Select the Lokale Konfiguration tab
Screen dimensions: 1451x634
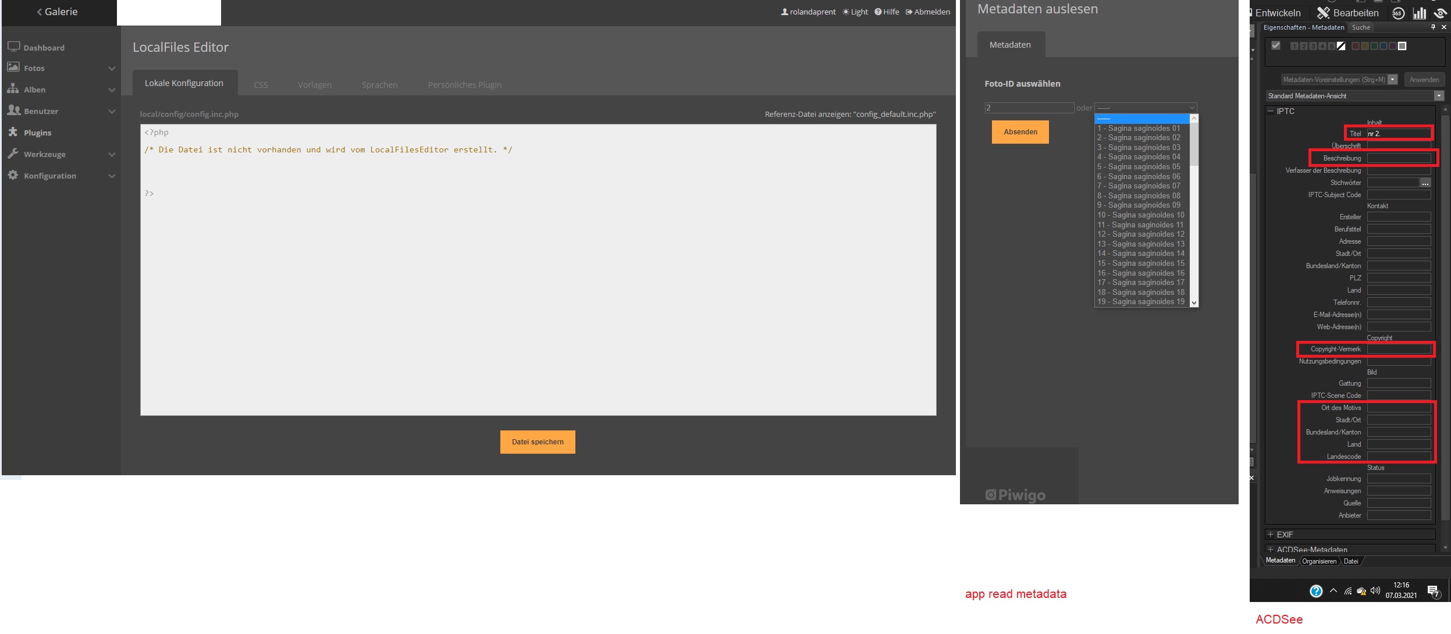click(x=184, y=83)
